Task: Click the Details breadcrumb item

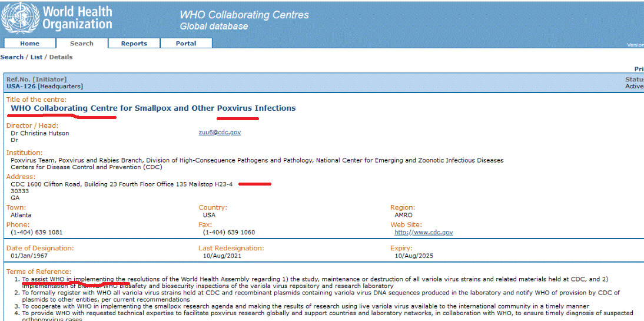Action: click(x=61, y=57)
